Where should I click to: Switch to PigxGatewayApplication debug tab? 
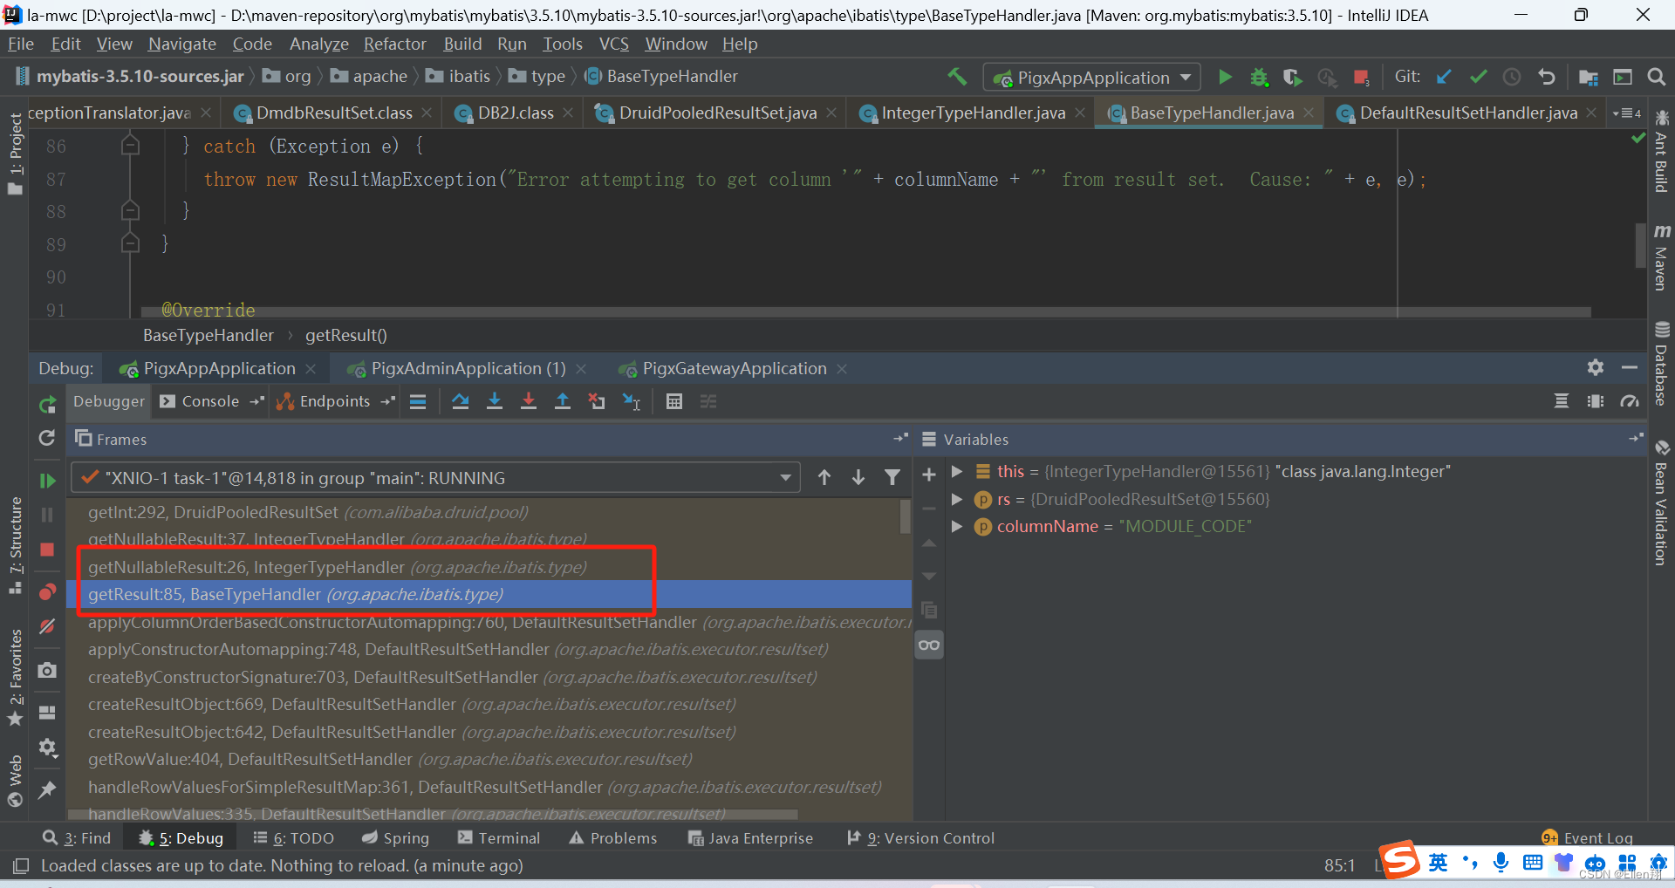(734, 369)
